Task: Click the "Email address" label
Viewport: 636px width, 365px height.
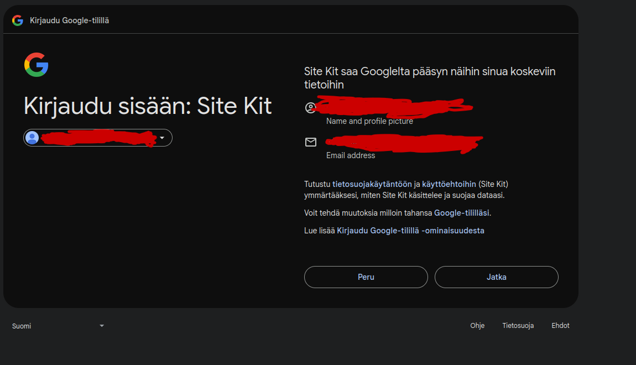Action: pos(351,155)
